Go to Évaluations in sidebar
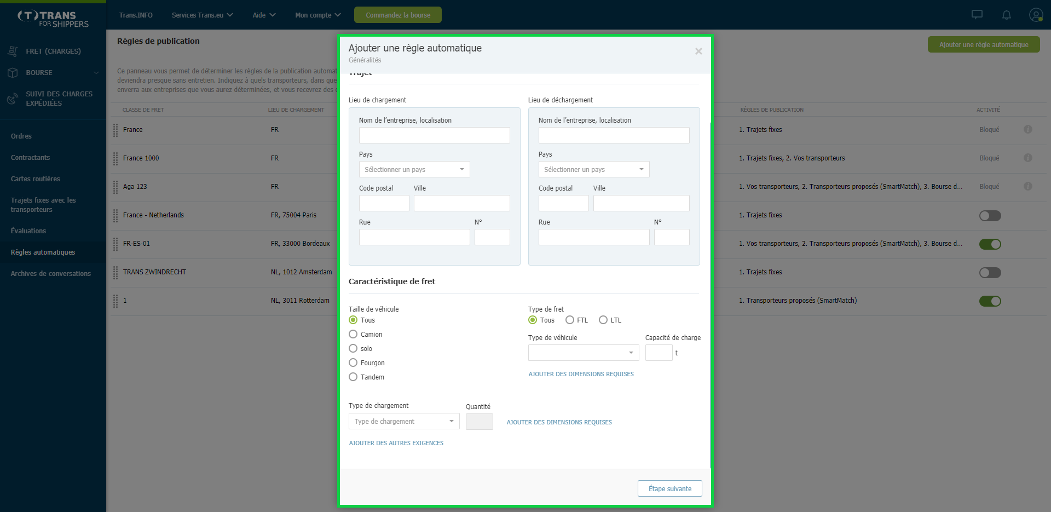Screen dimensions: 1051x512 28,231
